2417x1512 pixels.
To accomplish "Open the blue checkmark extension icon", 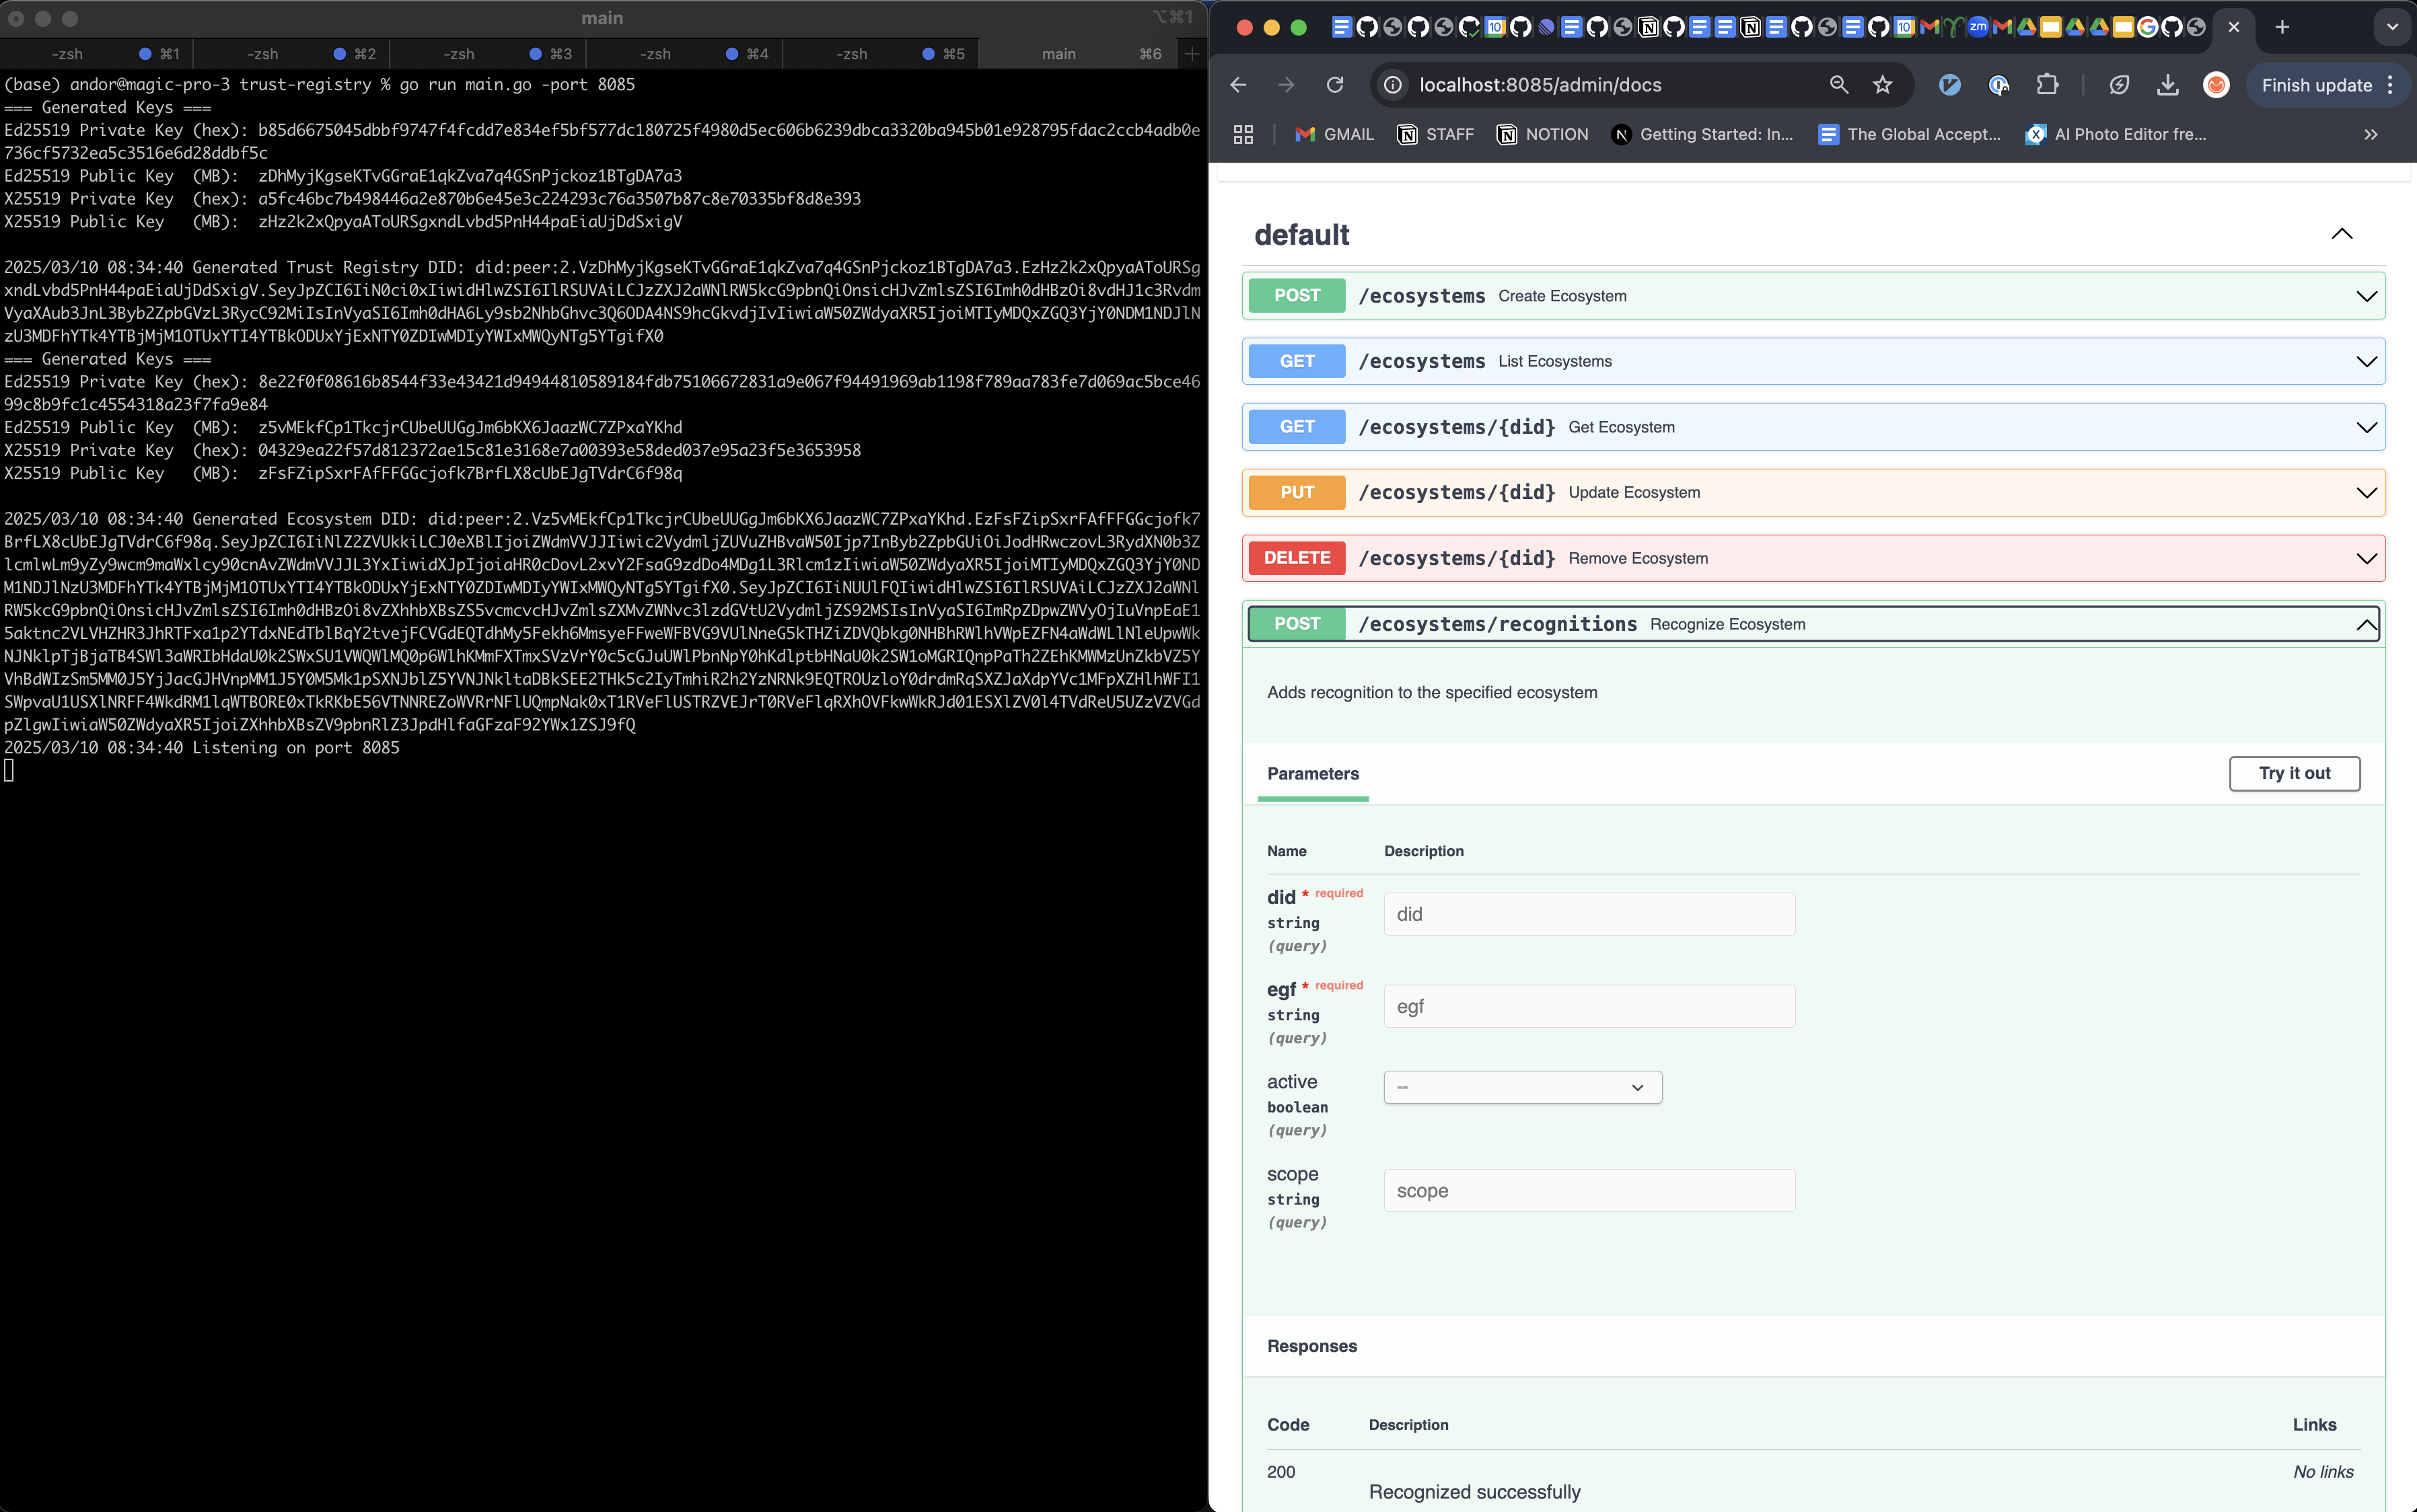I will (x=1950, y=85).
